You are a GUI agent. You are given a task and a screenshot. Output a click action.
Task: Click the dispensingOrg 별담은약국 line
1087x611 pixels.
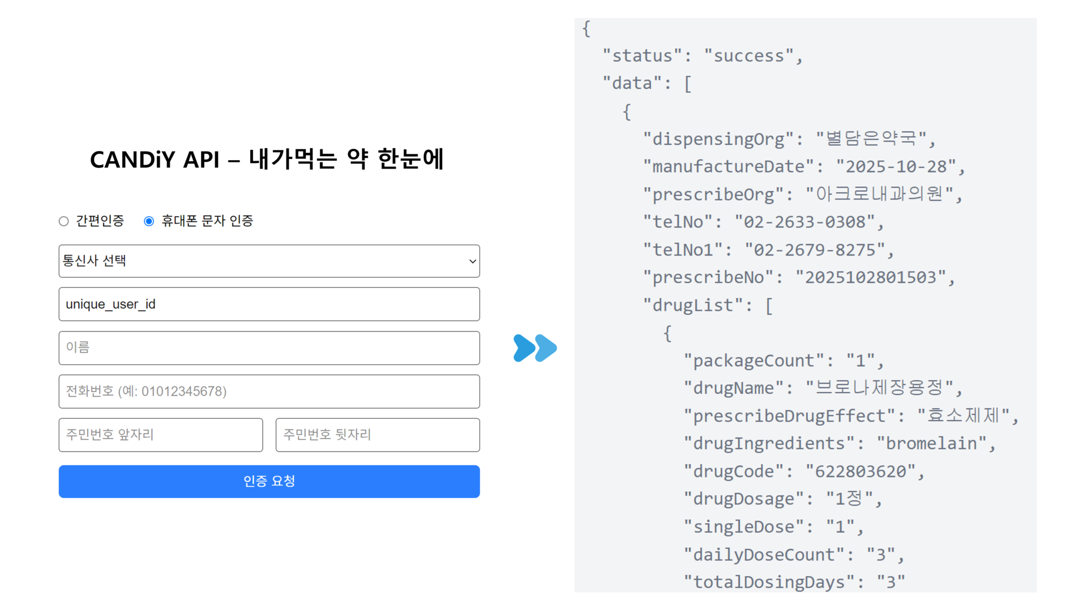tap(789, 139)
